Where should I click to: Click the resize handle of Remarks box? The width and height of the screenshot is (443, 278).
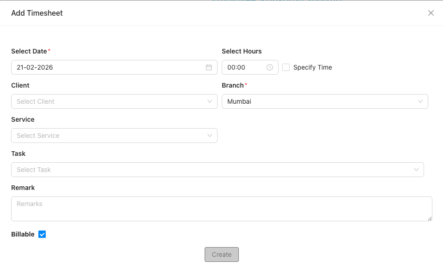point(430,219)
